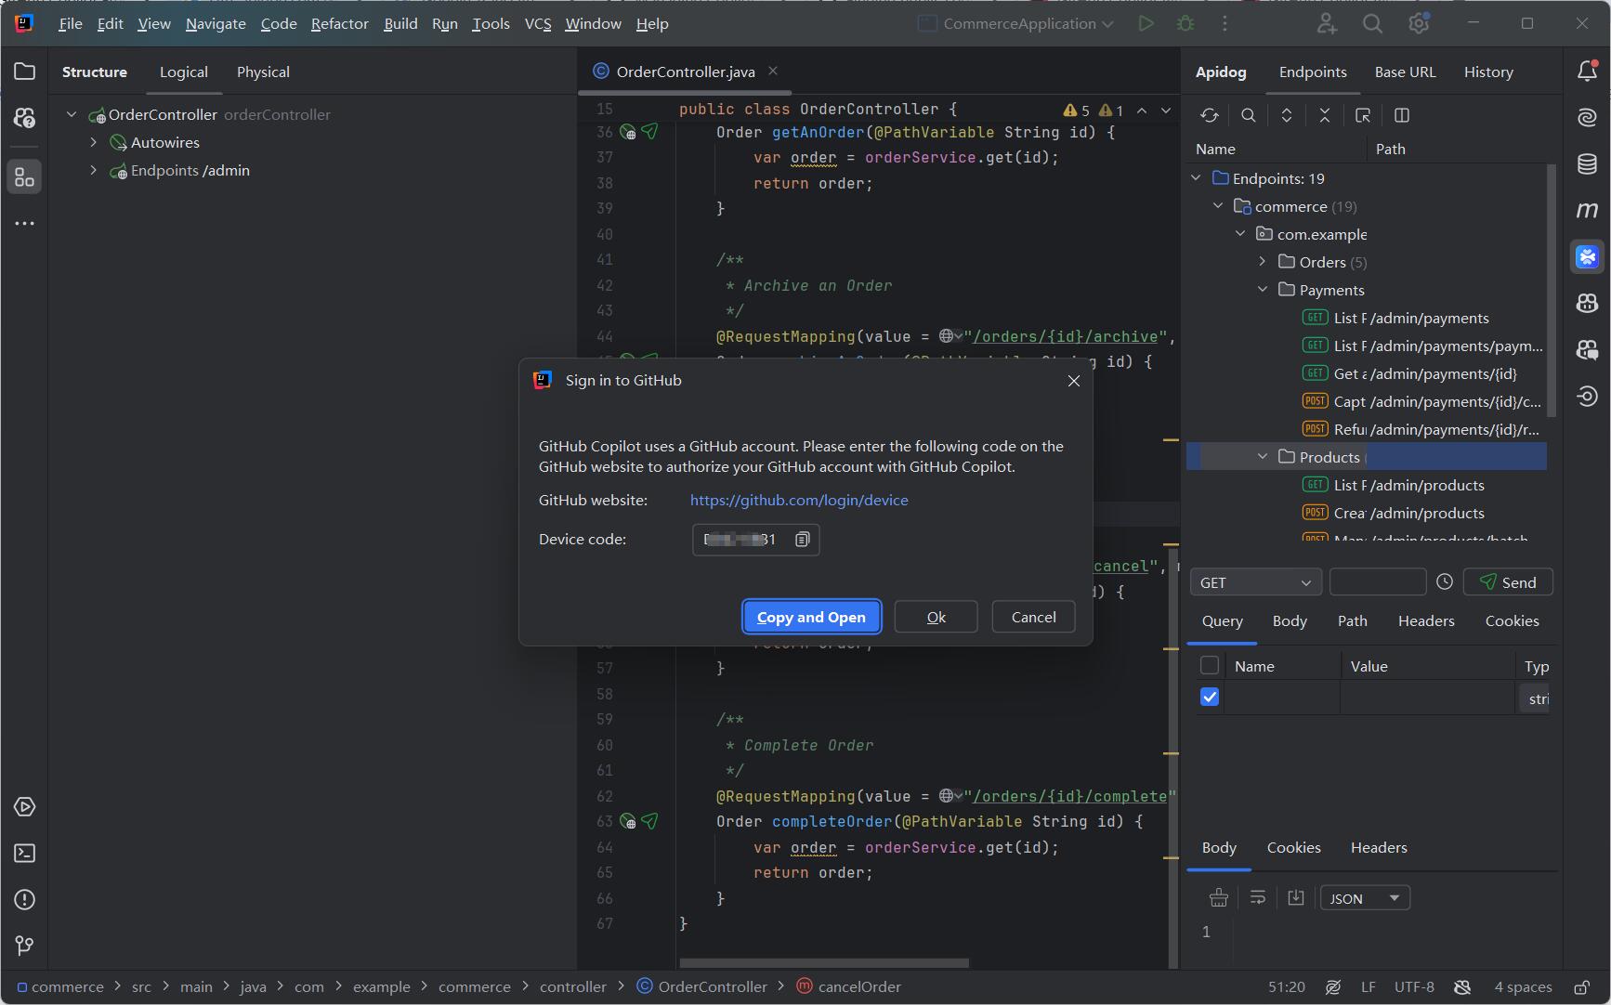
Task: Open the More actions vertical ellipsis
Action: pos(1225,24)
